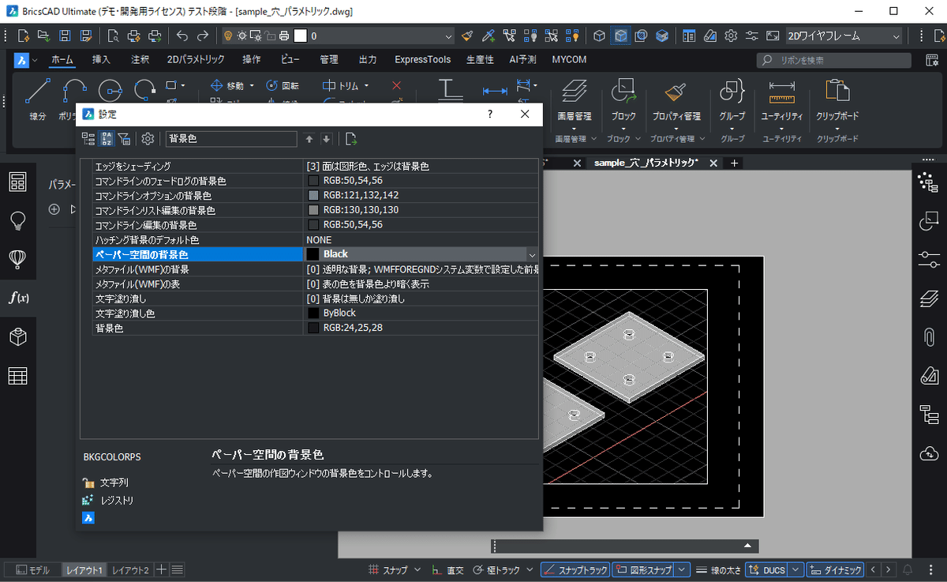
Task: Click the black swatch for ペーパー空間の背景色
Action: [313, 254]
